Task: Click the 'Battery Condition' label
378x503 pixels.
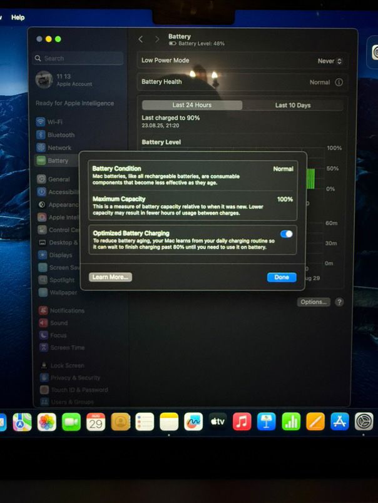Action: (116, 168)
